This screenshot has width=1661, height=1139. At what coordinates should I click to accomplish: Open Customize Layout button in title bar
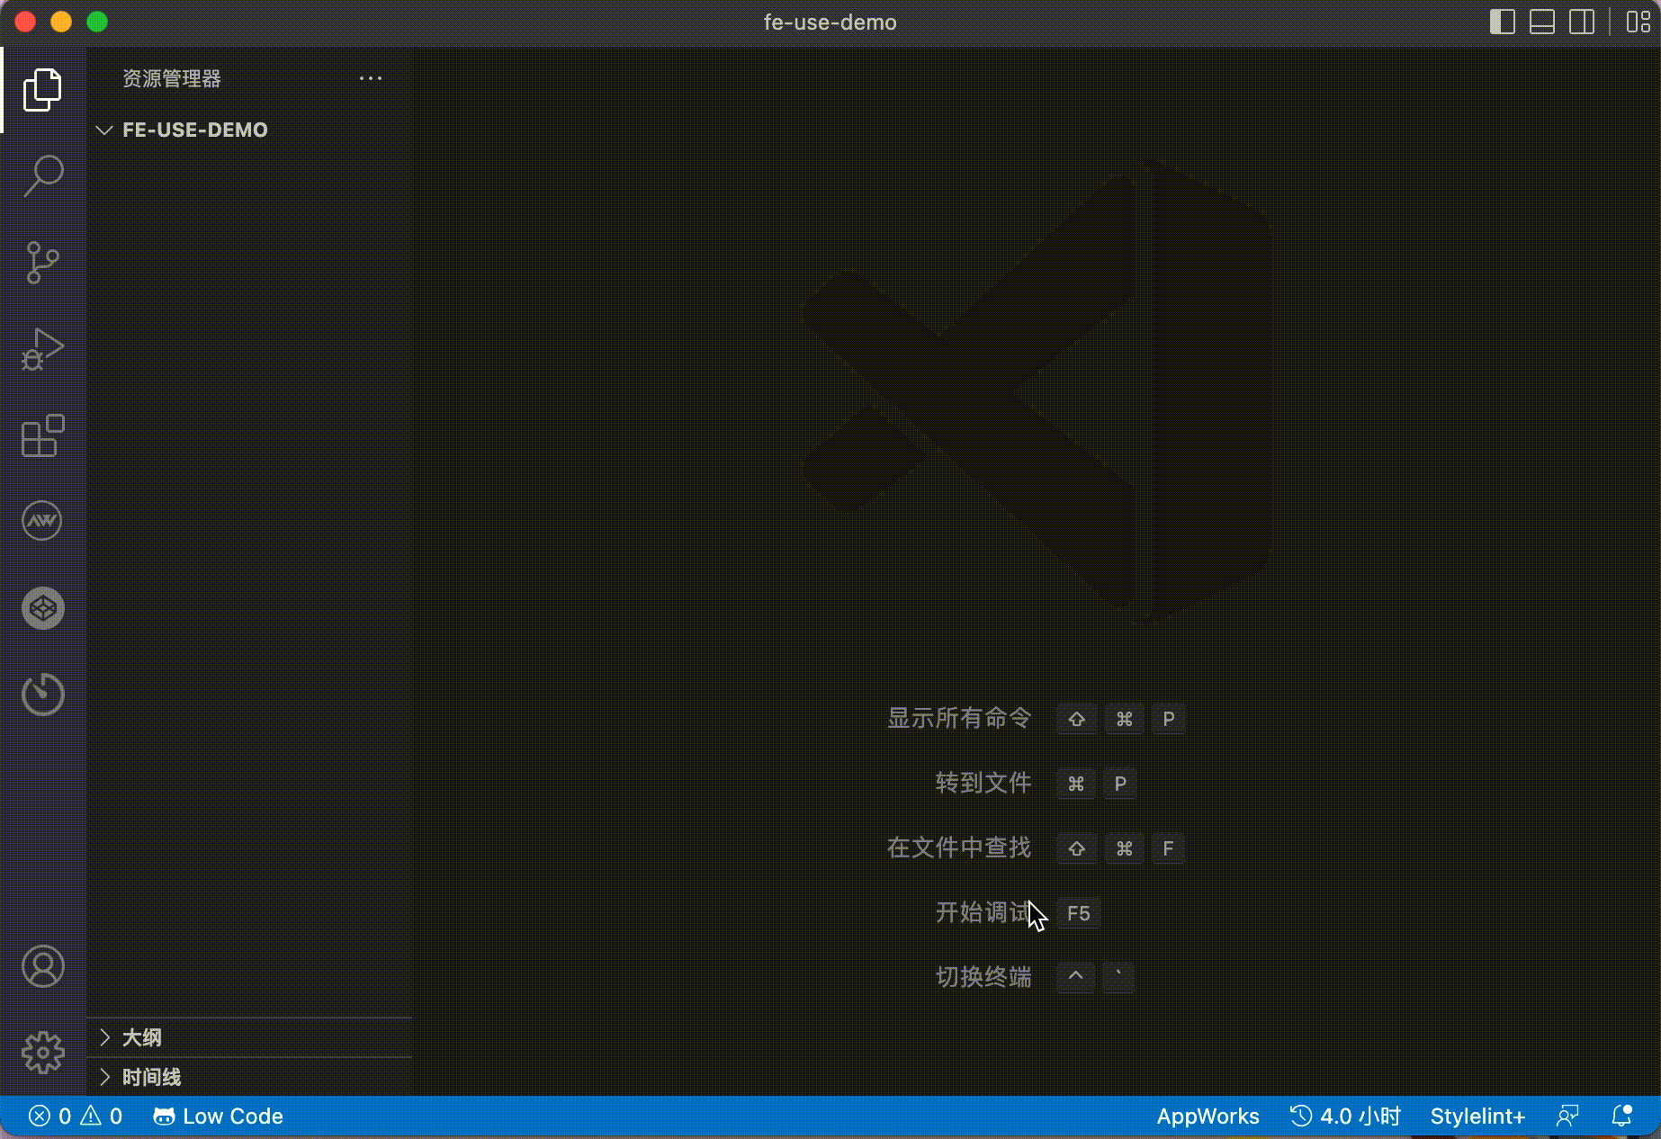pos(1639,22)
